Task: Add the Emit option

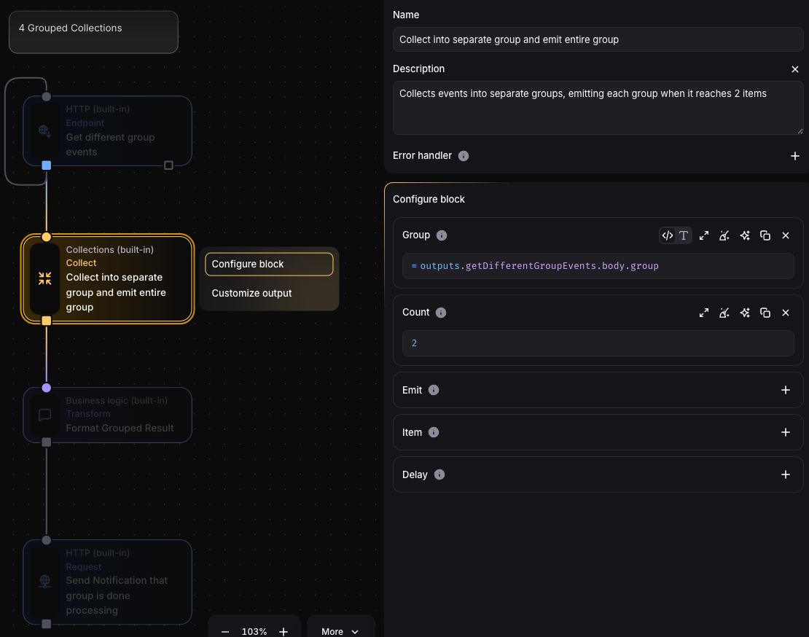Action: (x=786, y=390)
